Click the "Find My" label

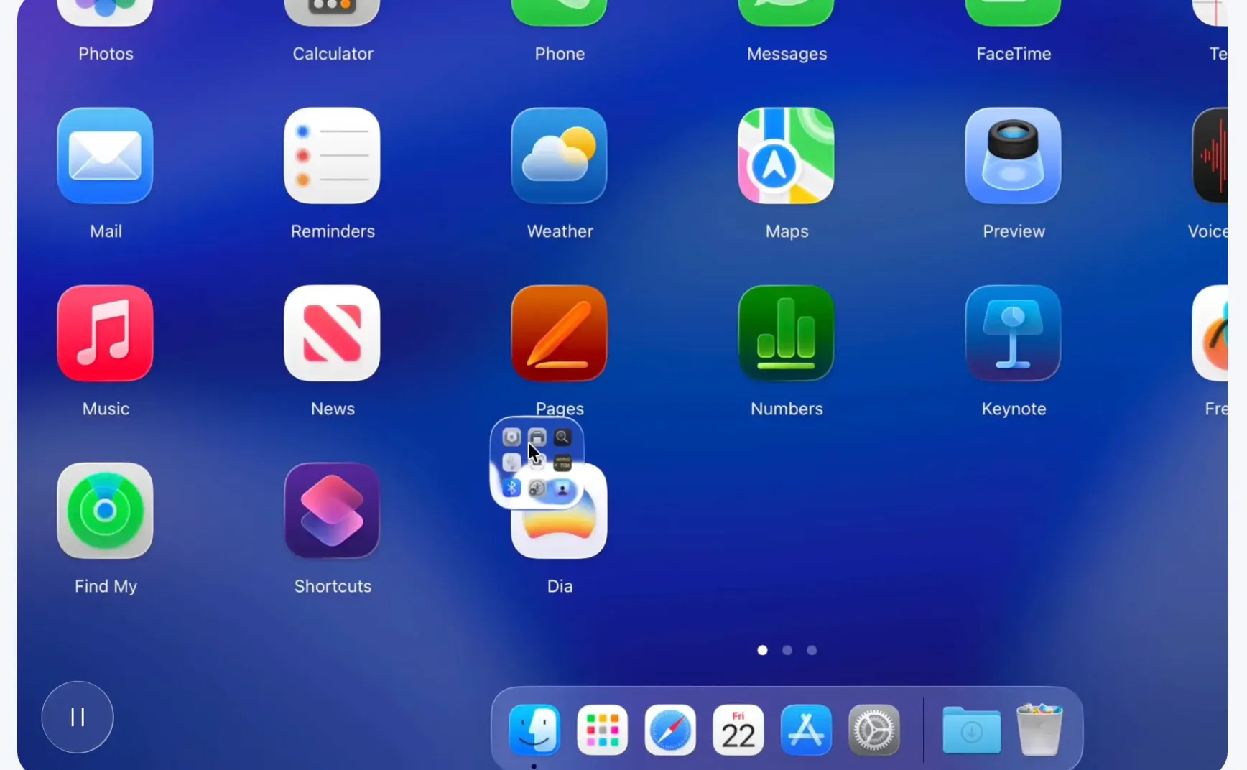click(106, 586)
